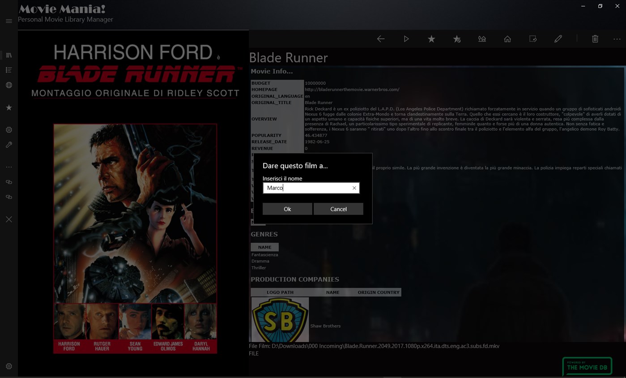The image size is (626, 378).
Task: Open favorites star in the sidebar
Action: 9,107
